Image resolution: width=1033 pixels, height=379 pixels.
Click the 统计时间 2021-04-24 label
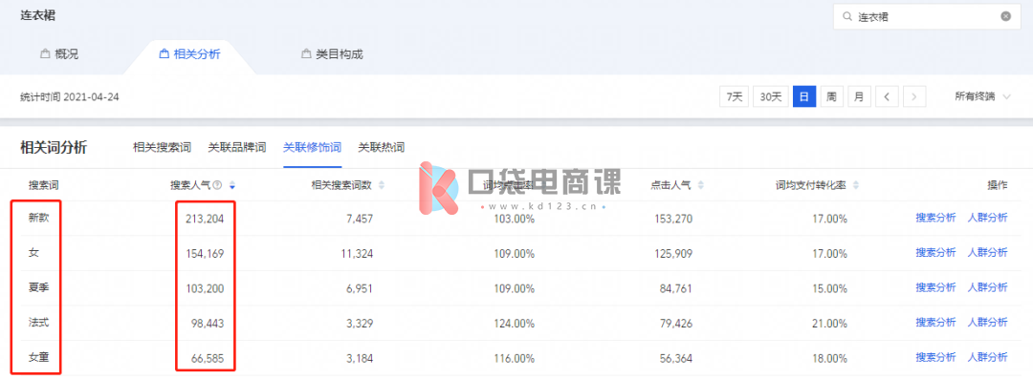tap(70, 97)
